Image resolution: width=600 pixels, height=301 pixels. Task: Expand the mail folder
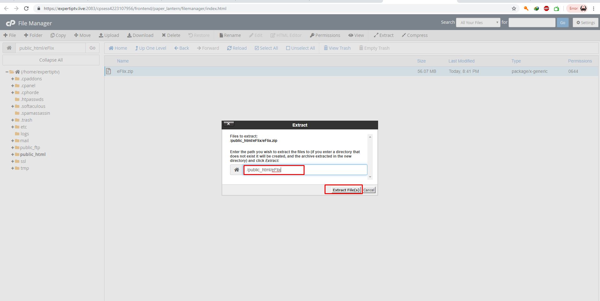tap(13, 141)
